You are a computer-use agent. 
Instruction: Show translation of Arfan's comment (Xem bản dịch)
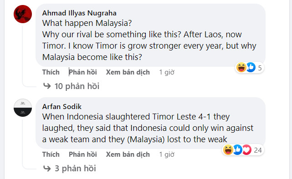click(x=128, y=154)
